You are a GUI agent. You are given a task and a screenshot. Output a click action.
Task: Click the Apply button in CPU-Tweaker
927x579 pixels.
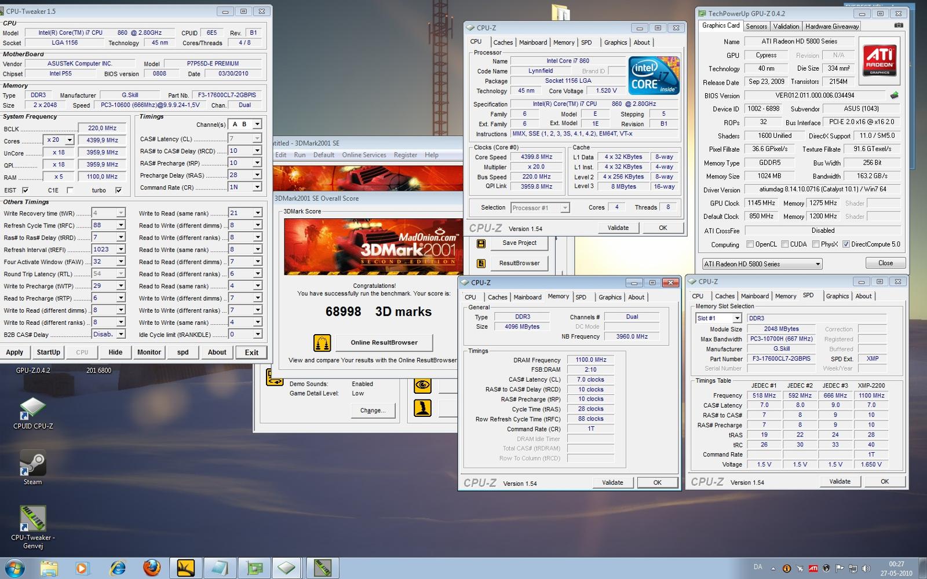click(14, 352)
